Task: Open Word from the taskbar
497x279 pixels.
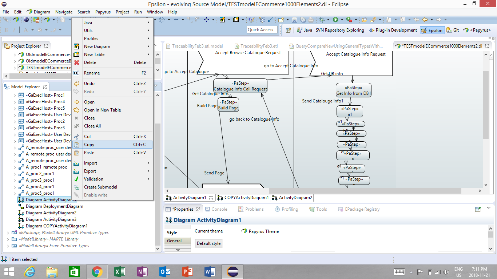Action: click(210, 272)
